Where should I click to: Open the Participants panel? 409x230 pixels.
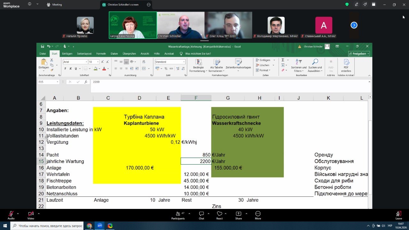click(x=178, y=214)
